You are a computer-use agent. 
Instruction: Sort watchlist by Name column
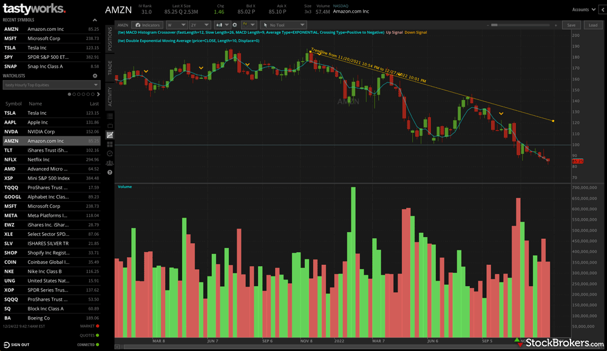coord(35,104)
